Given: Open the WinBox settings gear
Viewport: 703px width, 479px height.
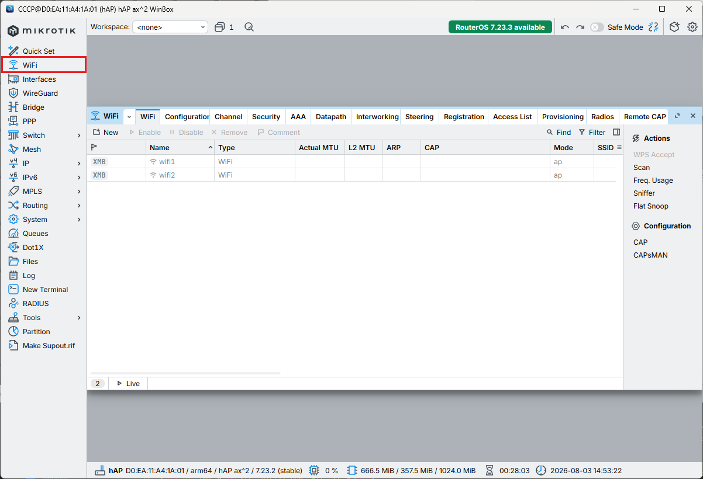Looking at the screenshot, I should 692,27.
